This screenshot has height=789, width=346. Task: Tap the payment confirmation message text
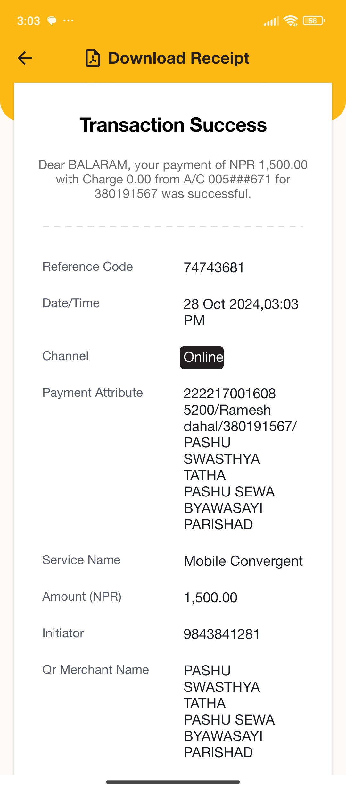tap(173, 179)
